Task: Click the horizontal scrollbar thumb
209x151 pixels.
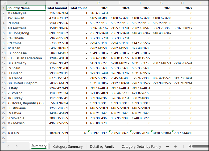Action: (x=200, y=146)
